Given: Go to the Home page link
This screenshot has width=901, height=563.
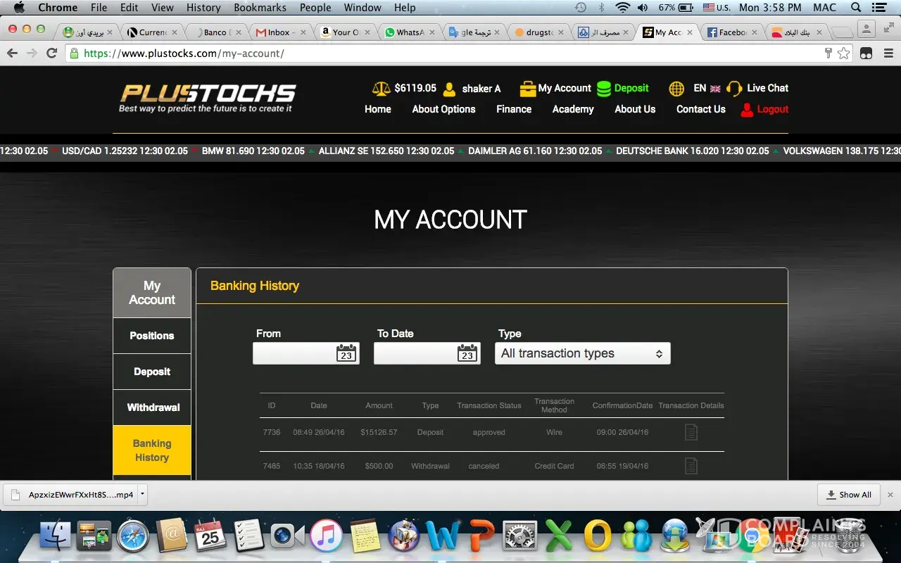Looking at the screenshot, I should pyautogui.click(x=378, y=110).
